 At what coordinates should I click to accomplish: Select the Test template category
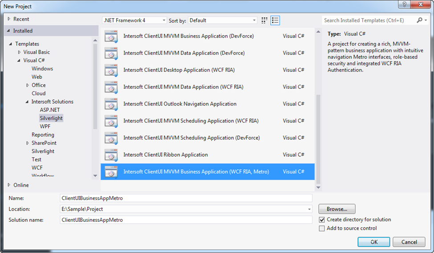point(36,159)
